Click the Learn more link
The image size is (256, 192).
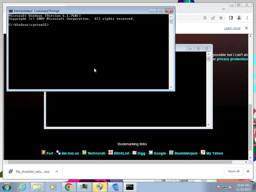tap(232, 28)
